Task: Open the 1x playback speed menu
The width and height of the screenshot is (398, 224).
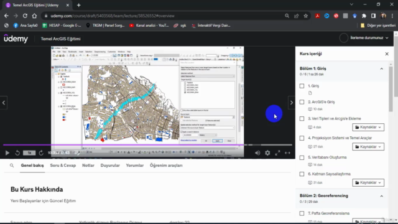Action: [x=29, y=153]
